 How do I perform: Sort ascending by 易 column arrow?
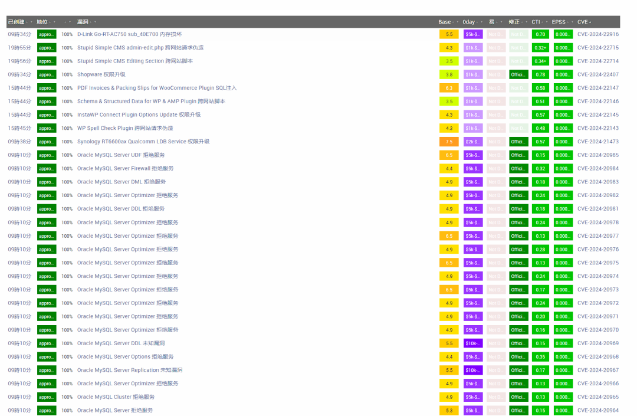click(497, 22)
